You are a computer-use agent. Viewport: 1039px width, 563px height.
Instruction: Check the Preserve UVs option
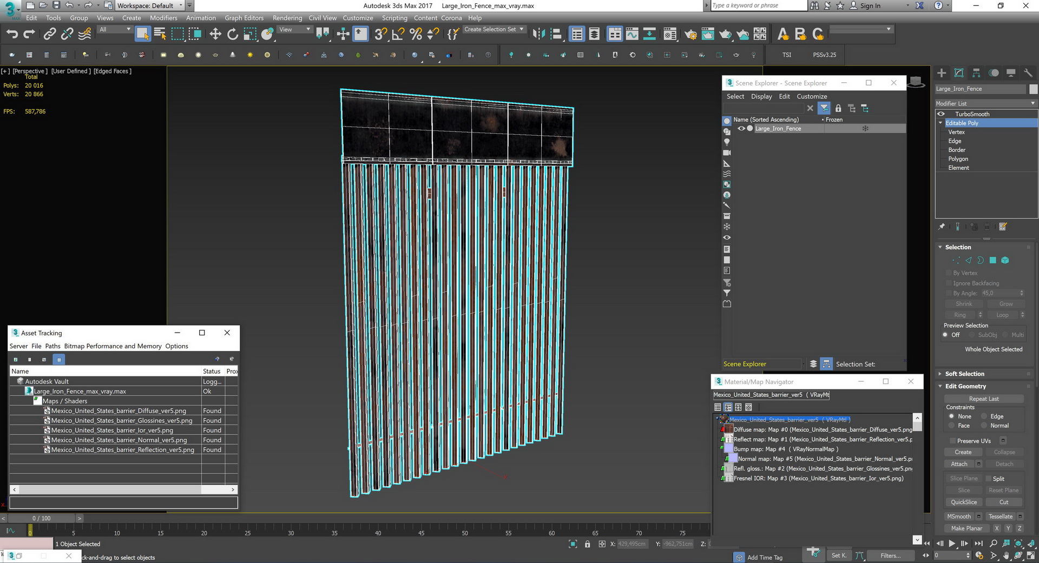pos(952,441)
